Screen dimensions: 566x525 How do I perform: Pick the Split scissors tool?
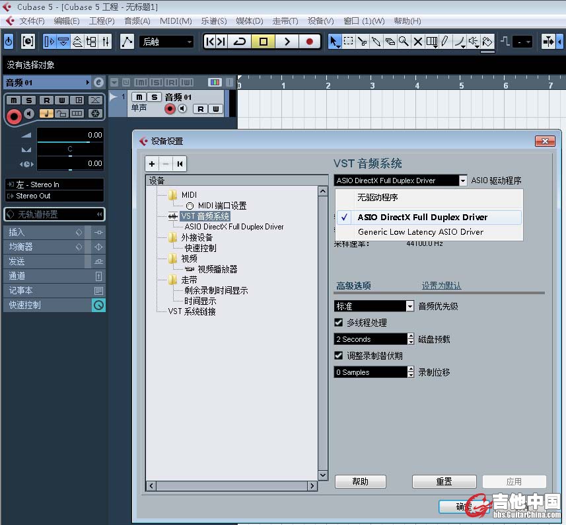click(x=362, y=42)
